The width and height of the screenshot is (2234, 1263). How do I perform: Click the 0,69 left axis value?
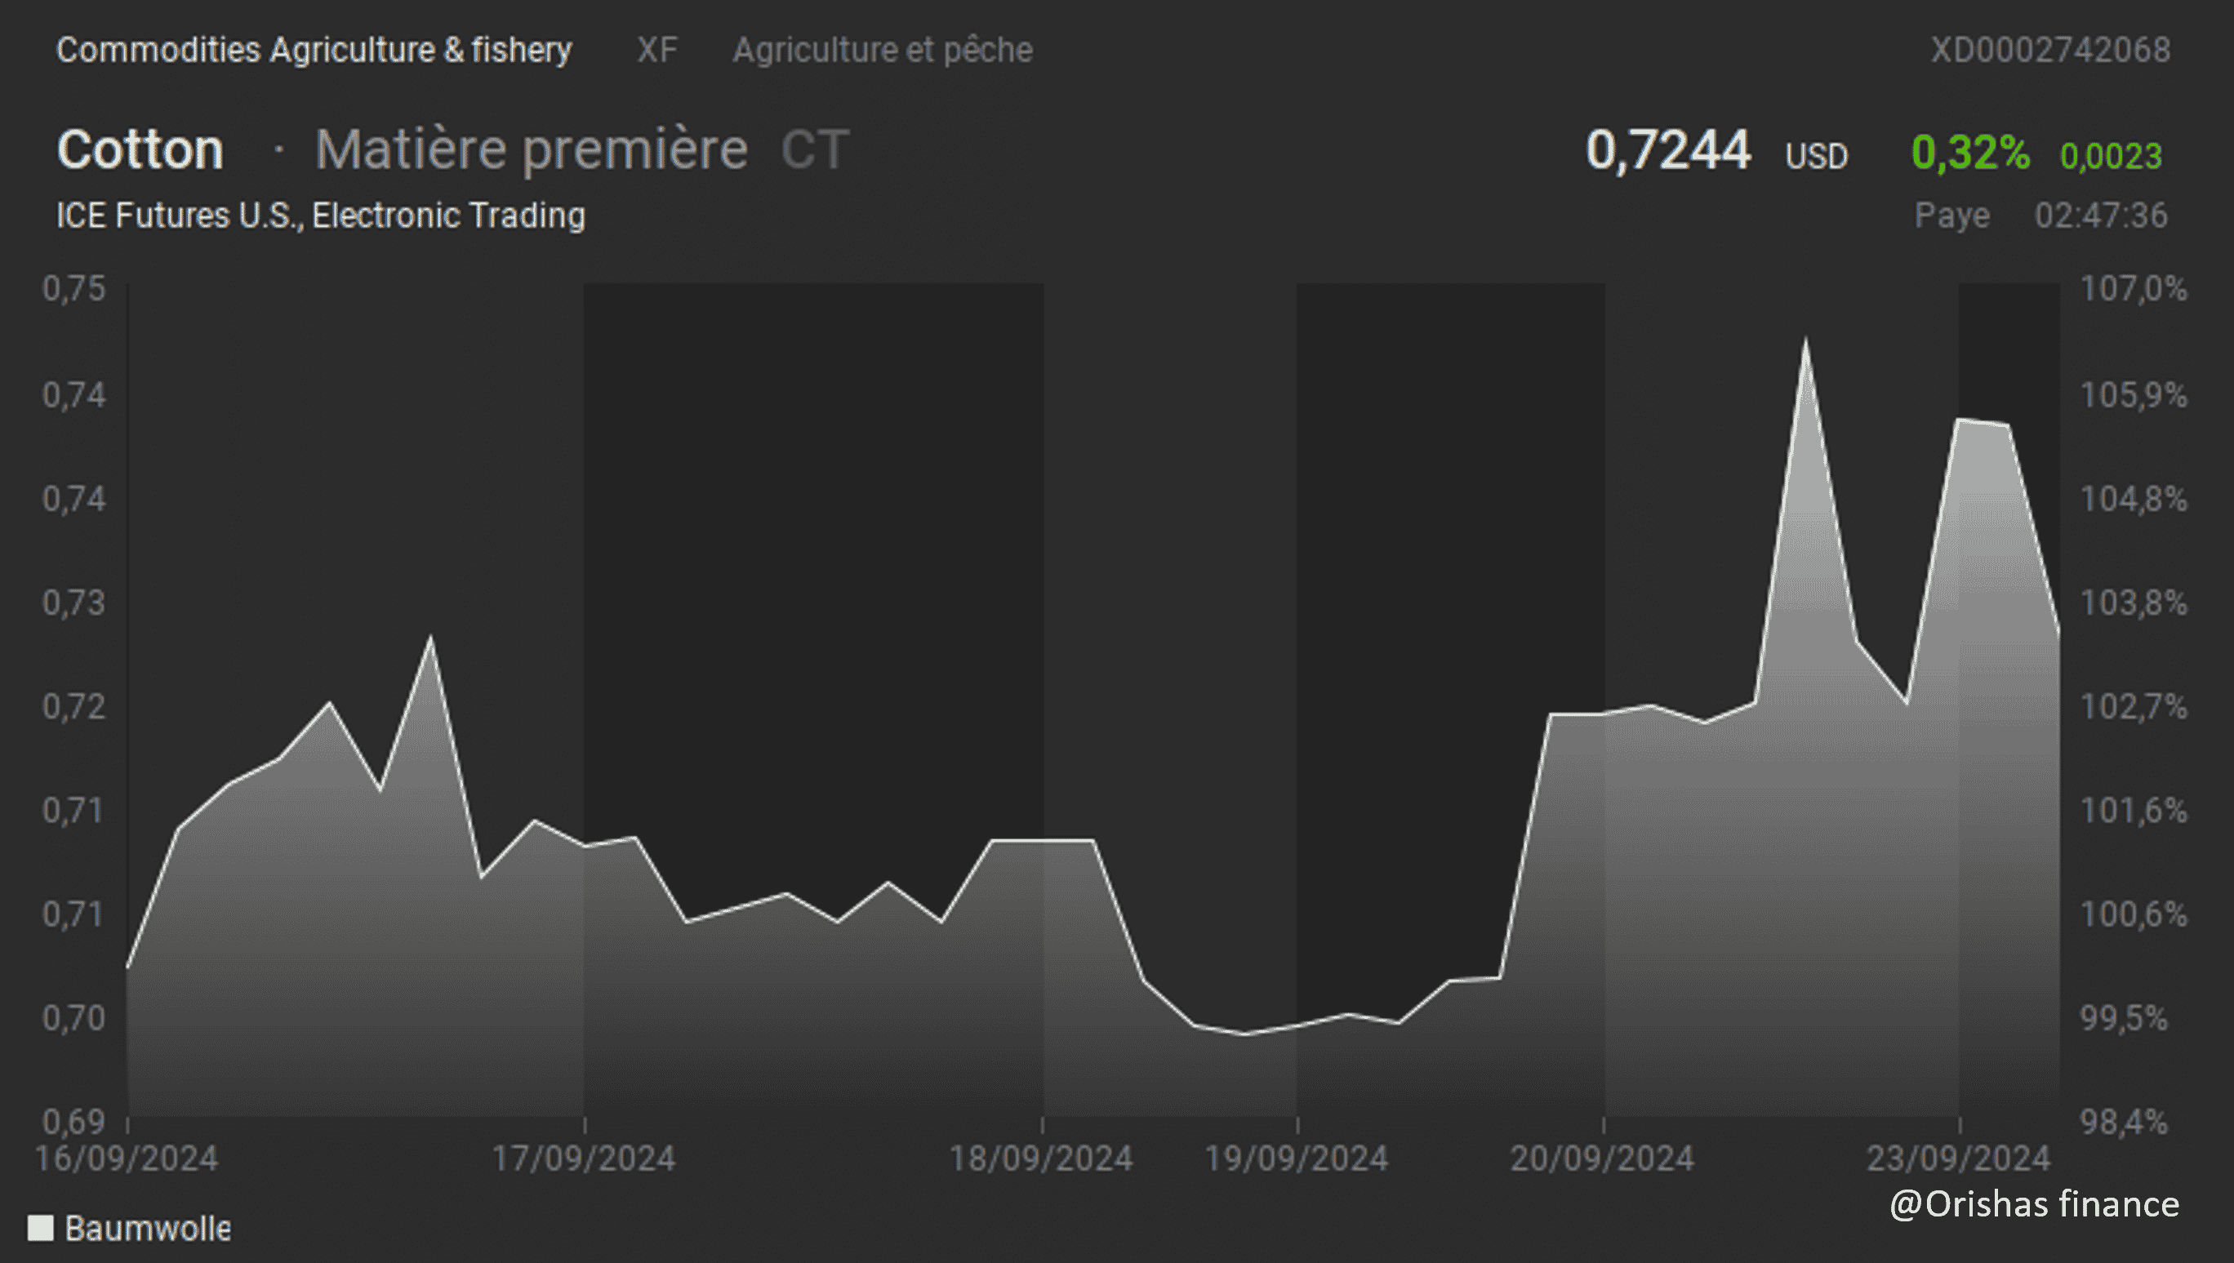click(x=73, y=1122)
